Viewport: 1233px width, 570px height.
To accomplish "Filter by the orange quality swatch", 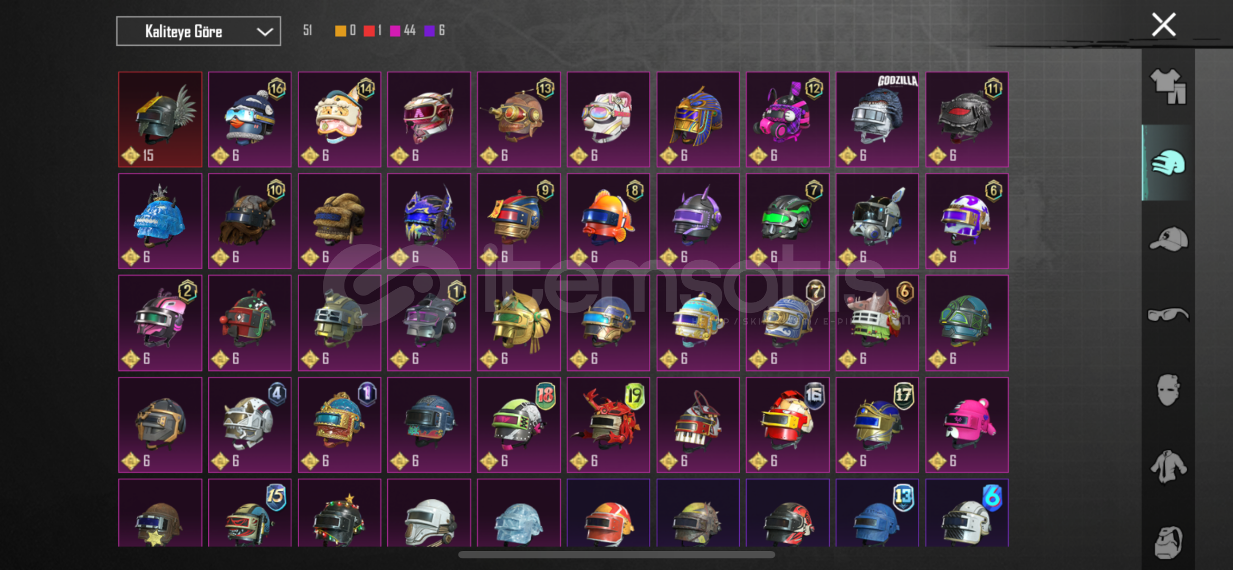I will coord(340,31).
